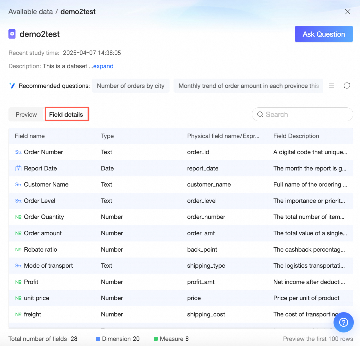Screen dimensions: 360x346
Task: Click 'Total number of fields 28' text
Action: pos(43,339)
